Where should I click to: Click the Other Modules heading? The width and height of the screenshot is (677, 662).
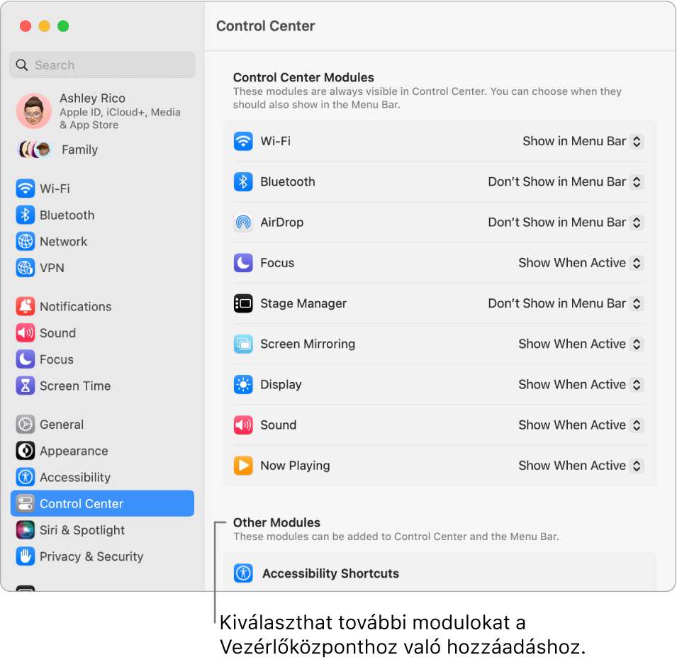click(x=276, y=522)
